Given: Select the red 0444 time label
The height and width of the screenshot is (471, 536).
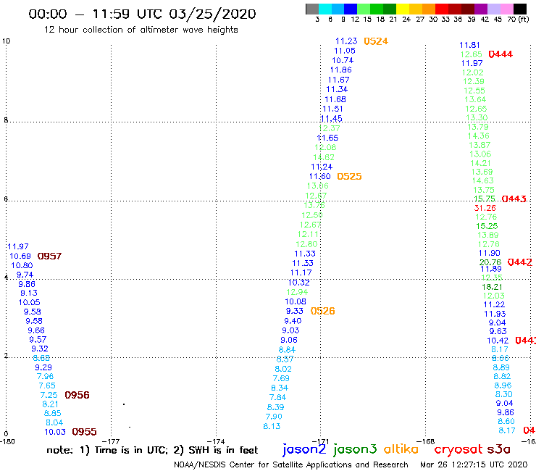Looking at the screenshot, I should click(x=501, y=54).
